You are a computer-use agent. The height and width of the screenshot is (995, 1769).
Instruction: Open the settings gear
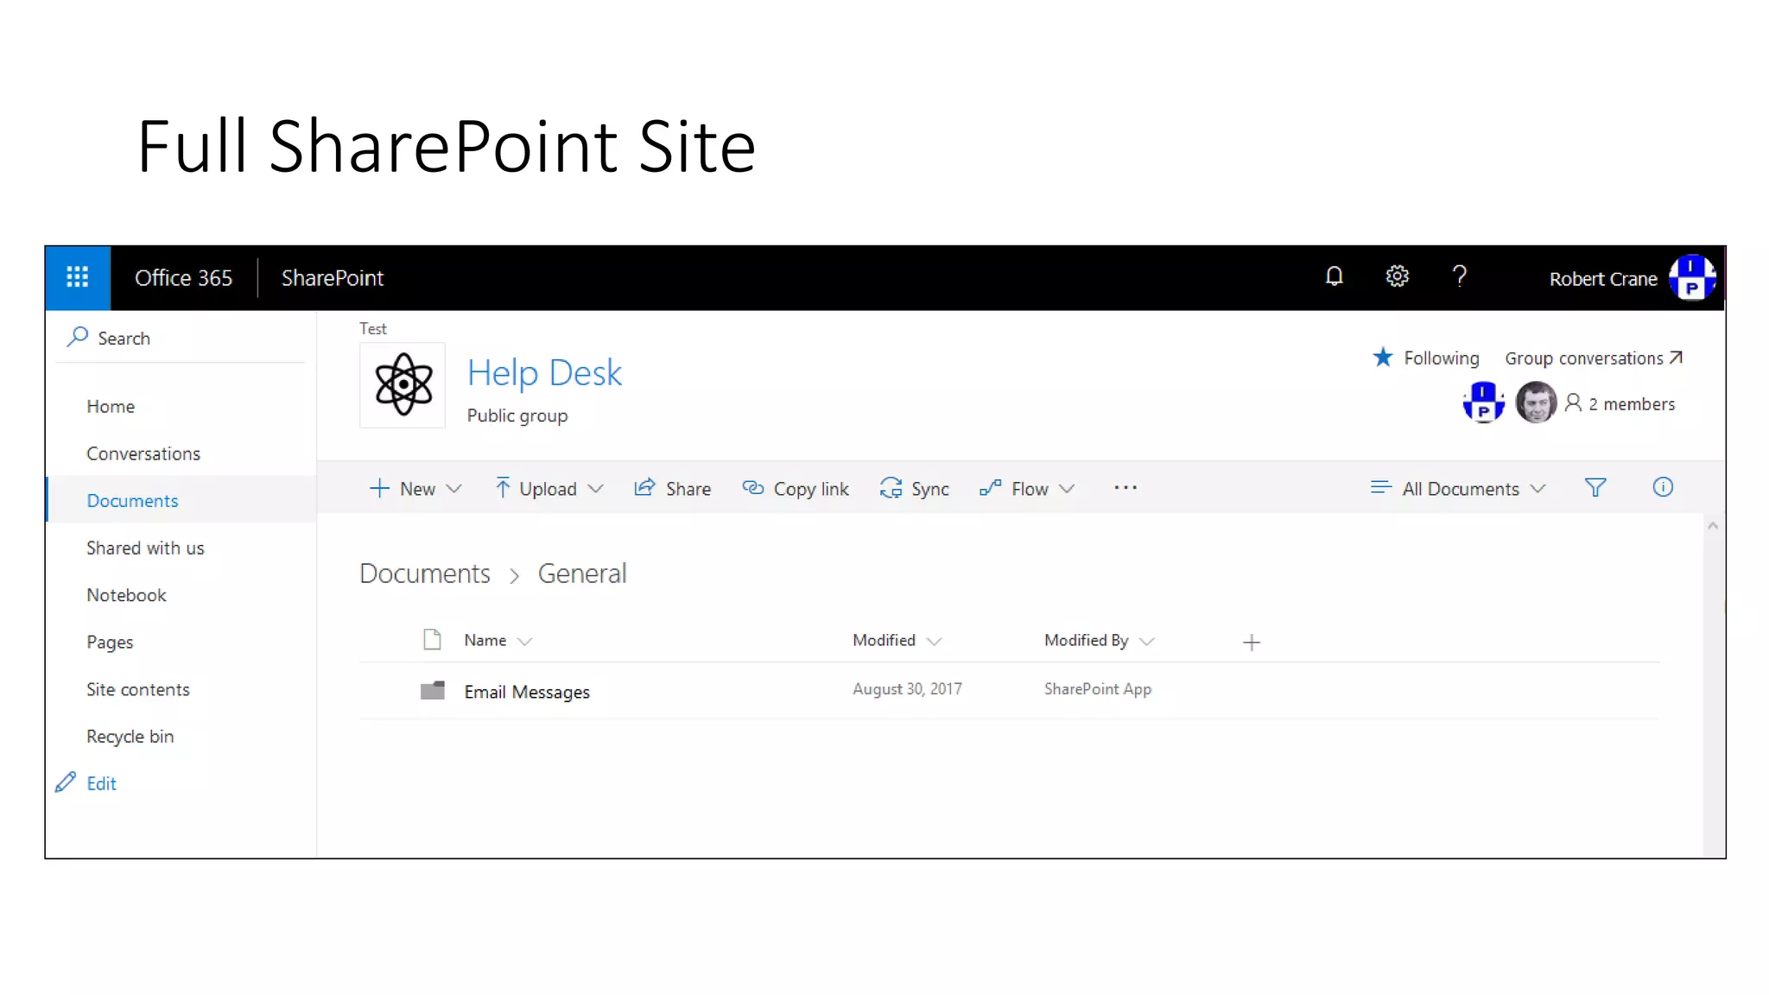[1398, 276]
